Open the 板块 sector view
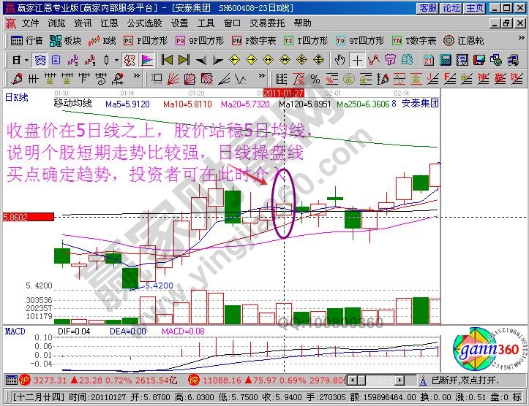The image size is (529, 406). tap(67, 40)
